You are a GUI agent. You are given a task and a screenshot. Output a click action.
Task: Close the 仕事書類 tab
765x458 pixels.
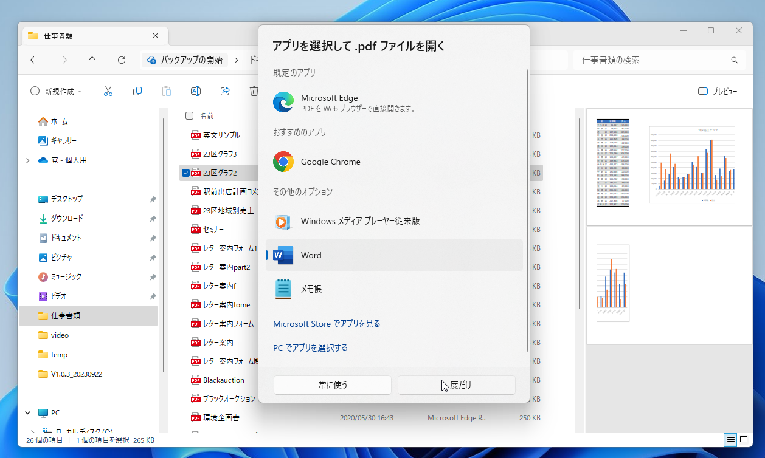[156, 36]
